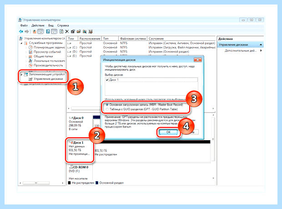Screen dimensions: 282x209
Task: Click the Back arrow toolbar icon
Action: coord(21,32)
